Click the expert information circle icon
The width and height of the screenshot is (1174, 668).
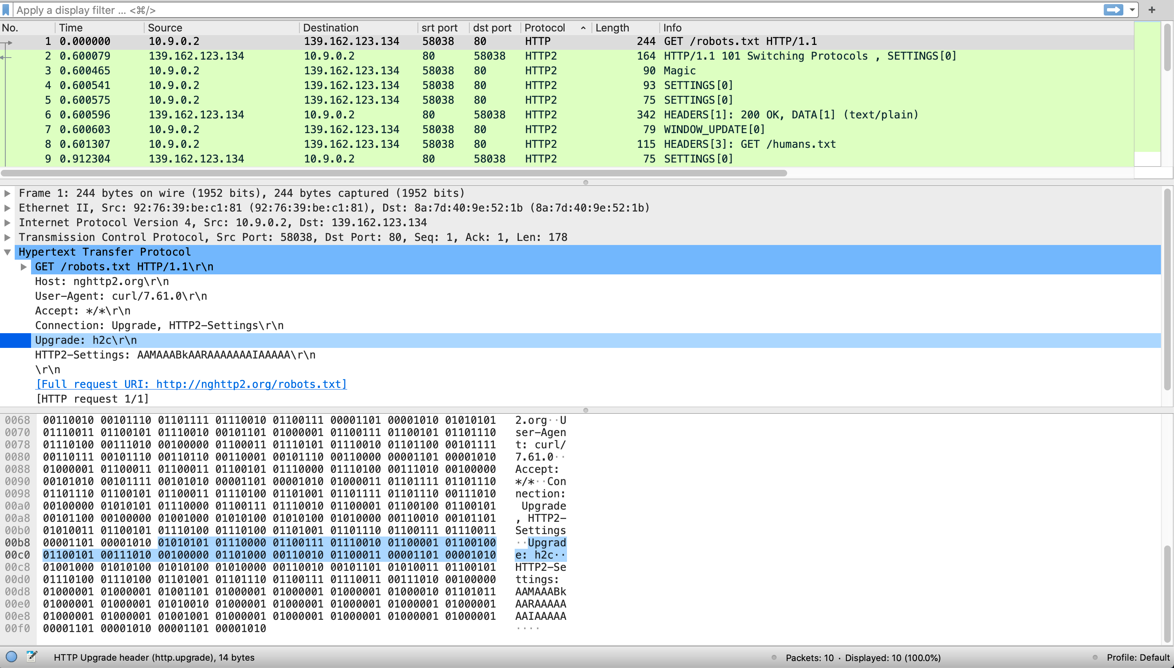(11, 657)
